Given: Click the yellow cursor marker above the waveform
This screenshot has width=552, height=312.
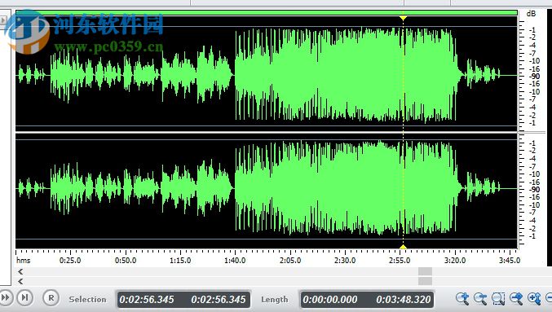Looking at the screenshot, I should 403,18.
